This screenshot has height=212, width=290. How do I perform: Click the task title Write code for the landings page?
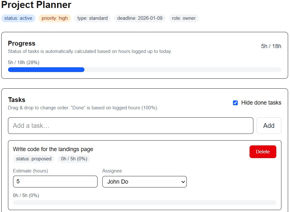53,149
